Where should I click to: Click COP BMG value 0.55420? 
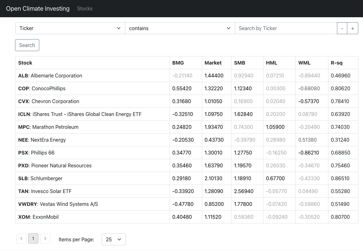(182, 88)
